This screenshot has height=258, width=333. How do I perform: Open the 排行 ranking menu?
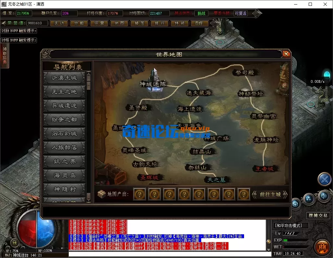159,23
